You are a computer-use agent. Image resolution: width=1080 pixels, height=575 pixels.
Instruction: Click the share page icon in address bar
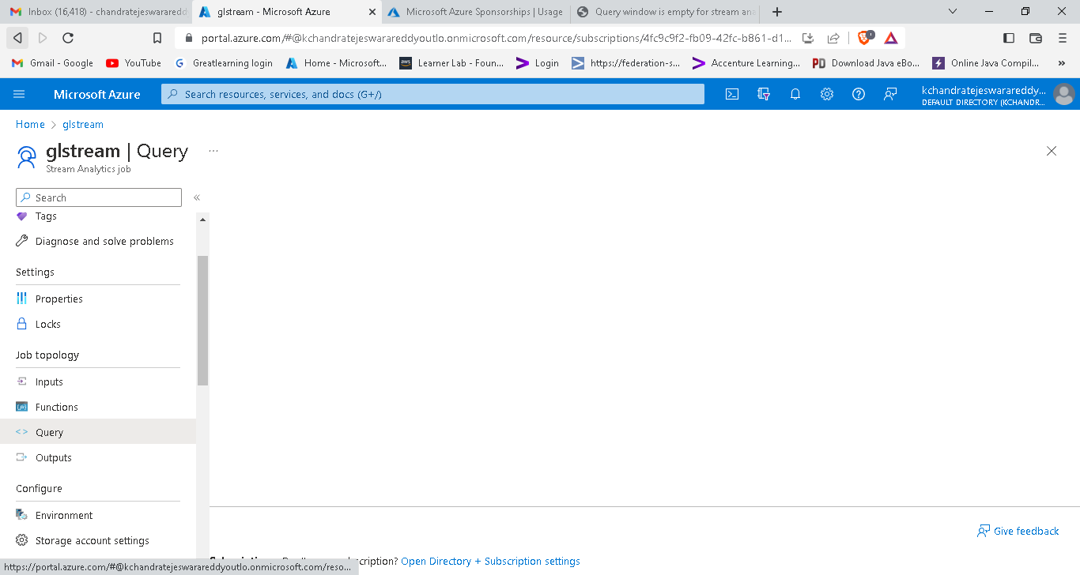click(833, 38)
